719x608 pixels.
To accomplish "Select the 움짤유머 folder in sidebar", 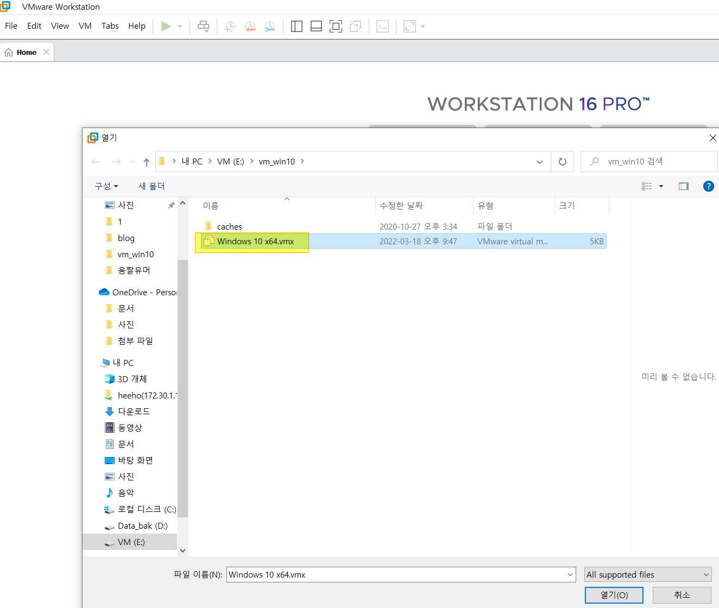I will pos(134,270).
